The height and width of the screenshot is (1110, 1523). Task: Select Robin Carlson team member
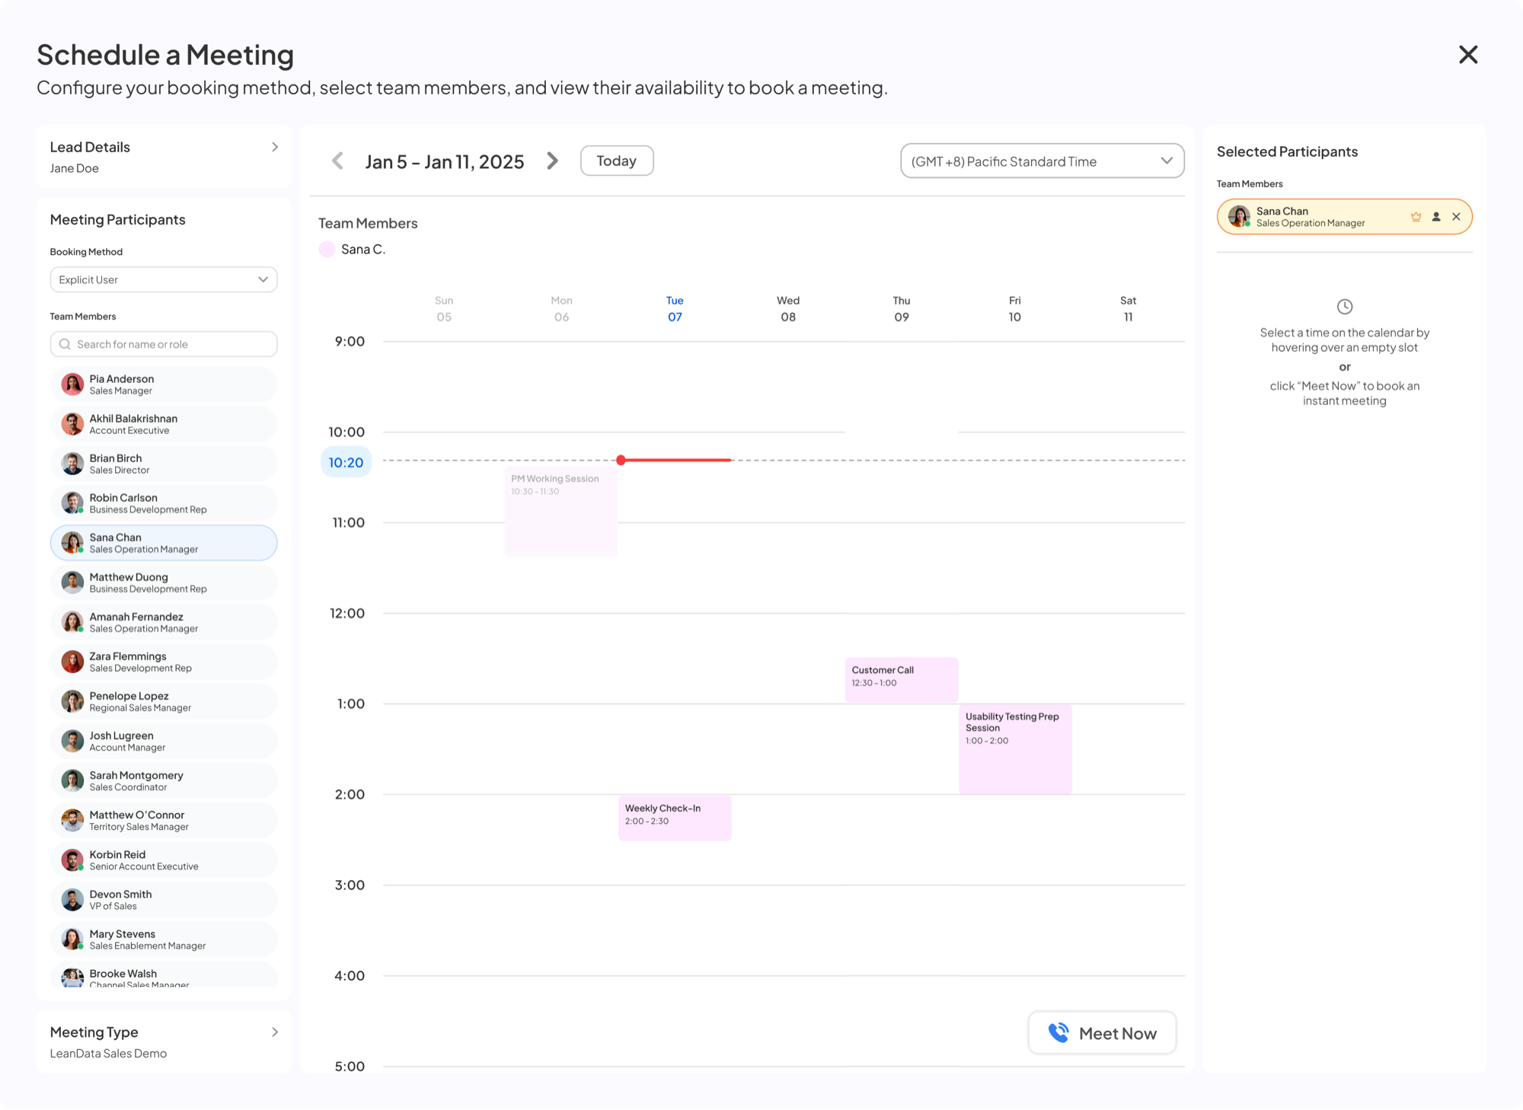(x=164, y=503)
